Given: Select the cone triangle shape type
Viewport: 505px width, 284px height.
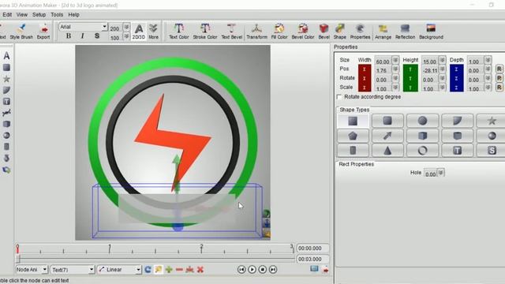Looking at the screenshot, I should pyautogui.click(x=387, y=151).
